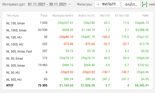Click the ФАЙЛ button
This screenshot has height=93, width=155.
coord(131,5)
